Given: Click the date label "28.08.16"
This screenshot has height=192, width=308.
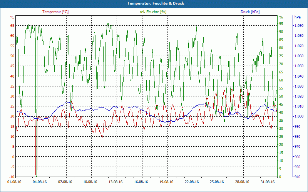Looking at the screenshot, I should [x=242, y=182].
